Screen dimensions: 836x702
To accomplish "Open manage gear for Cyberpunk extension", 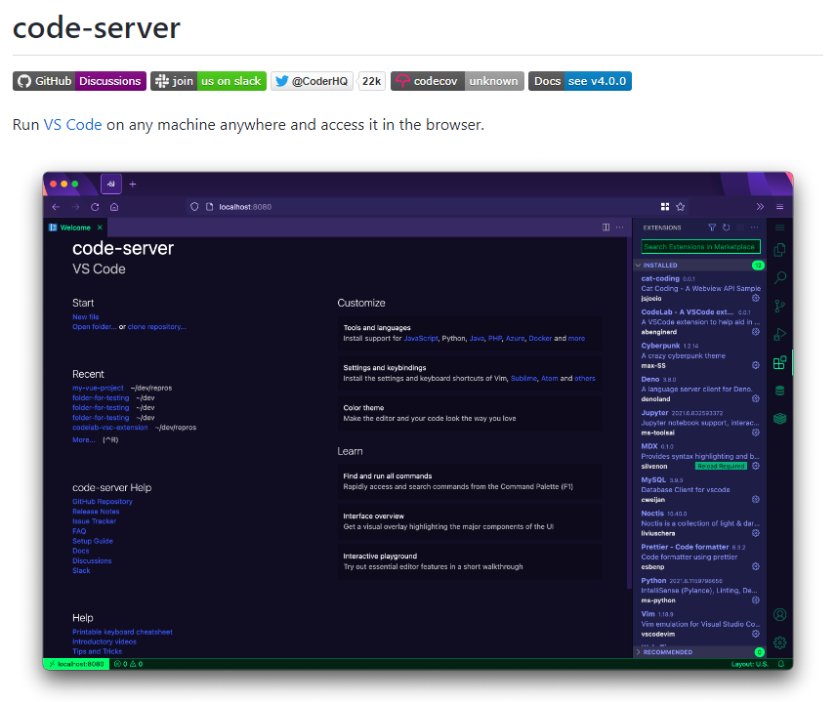I will (755, 365).
